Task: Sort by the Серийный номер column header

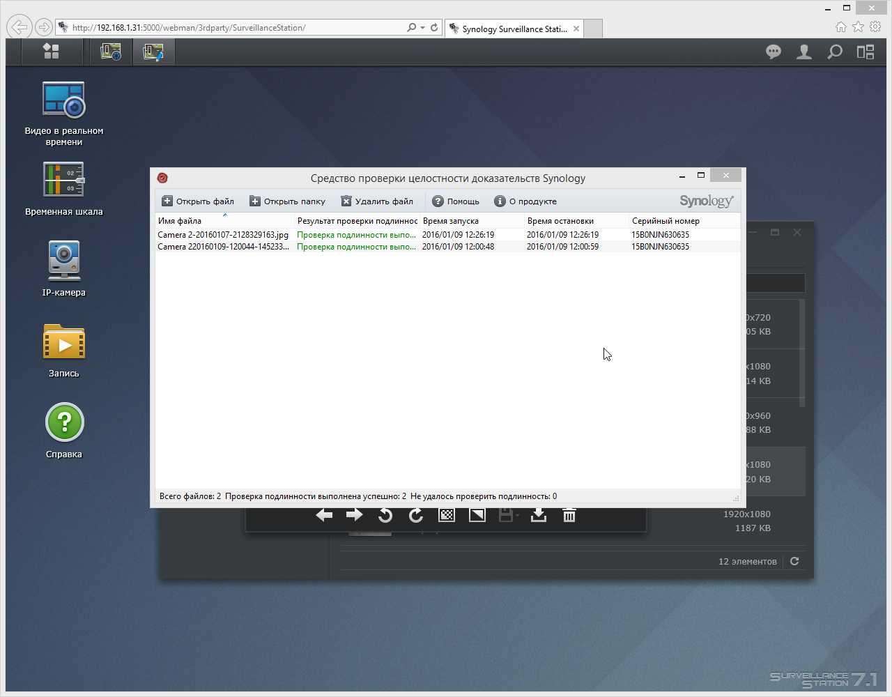Action: tap(684, 221)
